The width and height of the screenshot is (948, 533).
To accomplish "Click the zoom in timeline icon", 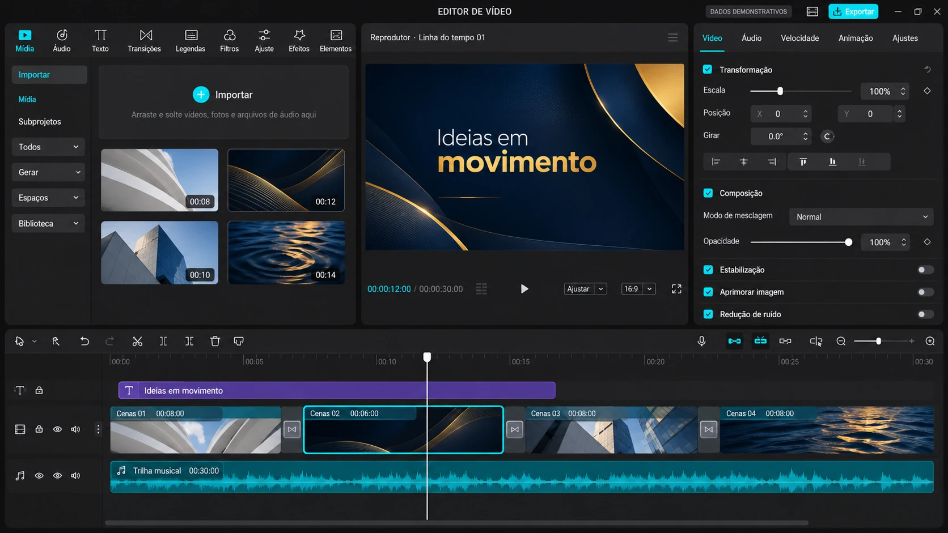I will [x=930, y=341].
